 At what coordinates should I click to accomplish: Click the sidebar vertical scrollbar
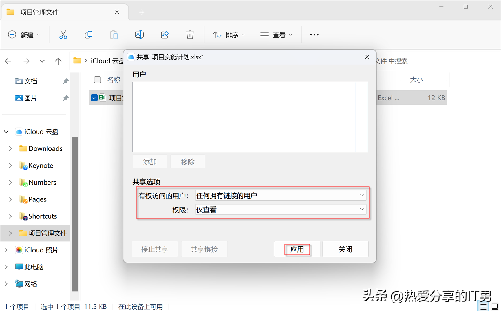(75, 214)
